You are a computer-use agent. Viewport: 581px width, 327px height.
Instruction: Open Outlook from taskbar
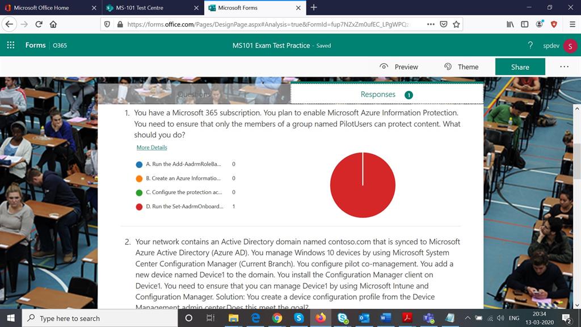pyautogui.click(x=364, y=318)
